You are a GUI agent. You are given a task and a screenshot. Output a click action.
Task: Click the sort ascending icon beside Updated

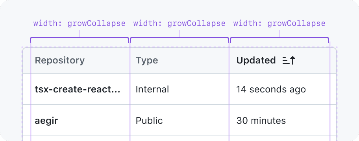click(x=289, y=61)
